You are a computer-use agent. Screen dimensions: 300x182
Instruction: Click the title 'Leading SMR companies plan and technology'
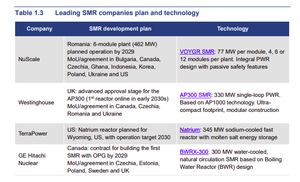tap(127, 13)
